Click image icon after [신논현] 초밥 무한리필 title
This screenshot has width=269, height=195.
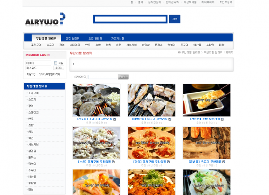click(222, 119)
